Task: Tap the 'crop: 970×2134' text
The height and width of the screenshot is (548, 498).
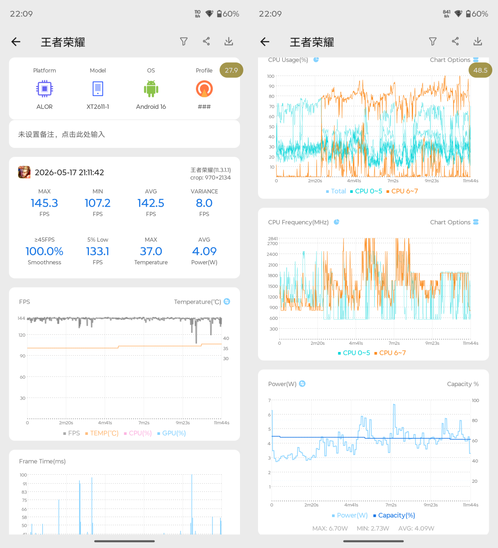Action: click(x=210, y=178)
